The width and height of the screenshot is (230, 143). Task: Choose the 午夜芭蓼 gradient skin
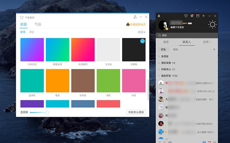tap(32, 50)
